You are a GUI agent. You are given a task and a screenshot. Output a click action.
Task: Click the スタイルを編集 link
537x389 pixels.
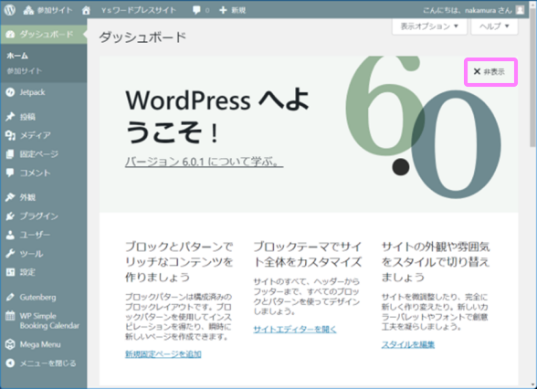tap(408, 344)
